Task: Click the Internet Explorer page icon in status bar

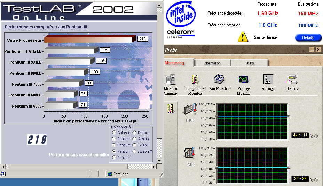Action: click(3, 174)
